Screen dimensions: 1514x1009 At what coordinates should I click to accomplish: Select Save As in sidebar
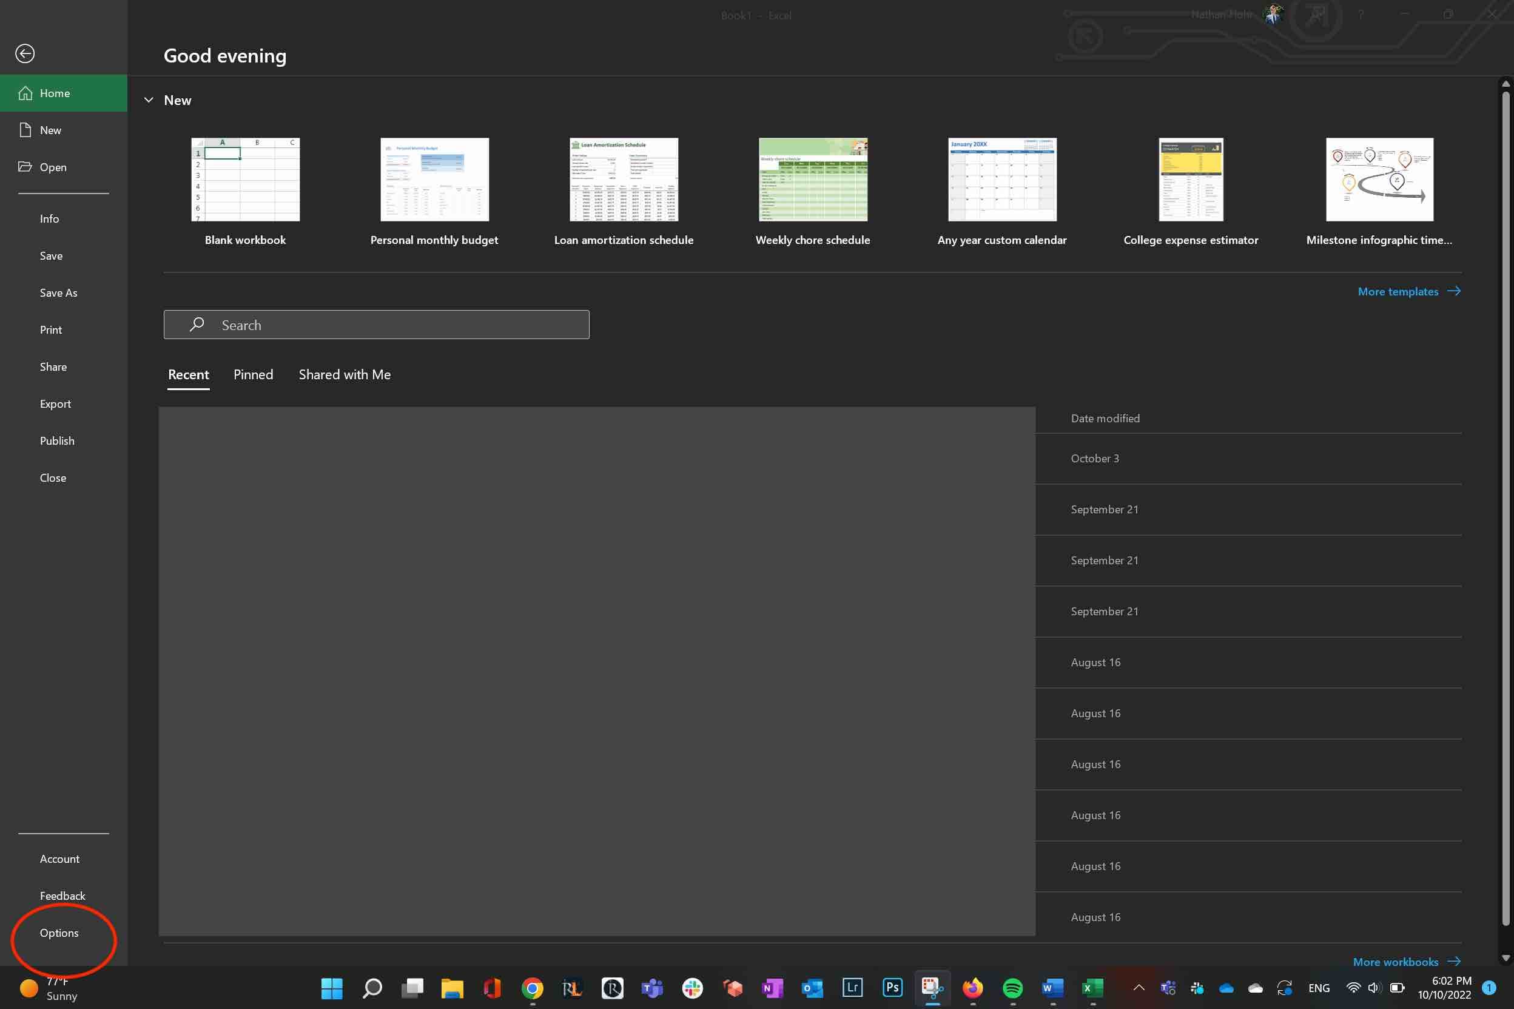[x=58, y=293]
